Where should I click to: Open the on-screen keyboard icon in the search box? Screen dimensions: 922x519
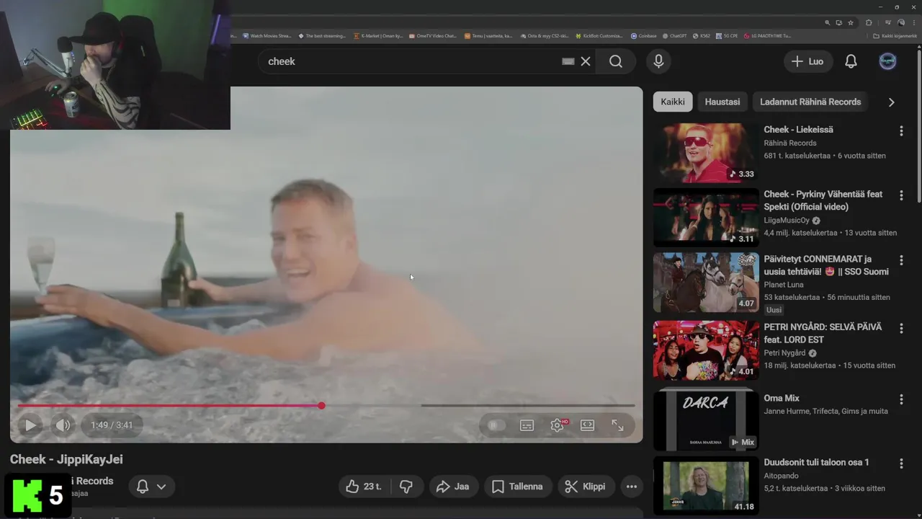pyautogui.click(x=568, y=61)
